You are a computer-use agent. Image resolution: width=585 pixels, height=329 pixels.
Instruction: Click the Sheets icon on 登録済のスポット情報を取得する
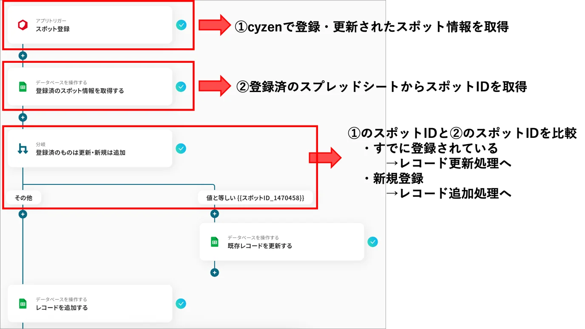click(x=23, y=87)
